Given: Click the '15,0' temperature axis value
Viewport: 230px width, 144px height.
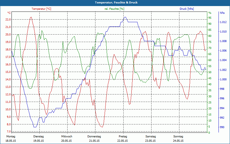Looking at the screenshot, I should click(x=8, y=72).
